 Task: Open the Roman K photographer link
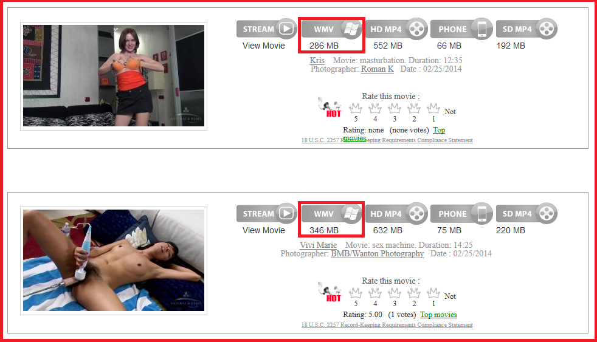click(378, 69)
